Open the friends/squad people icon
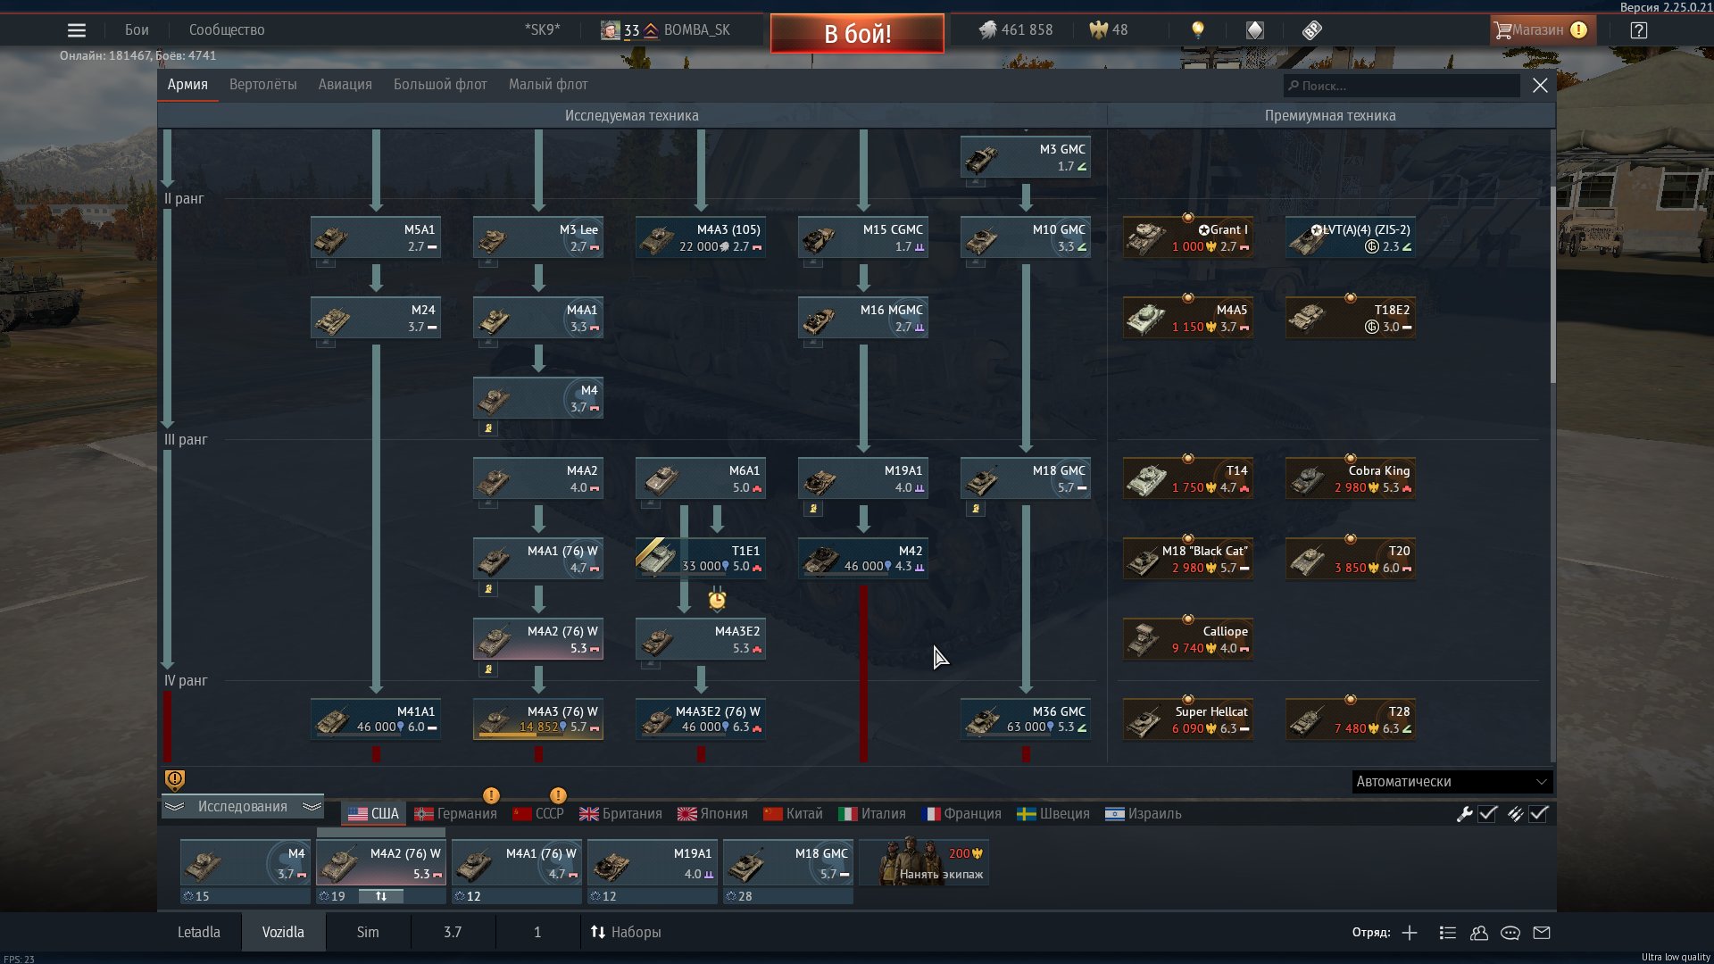This screenshot has height=964, width=1714. 1479,933
